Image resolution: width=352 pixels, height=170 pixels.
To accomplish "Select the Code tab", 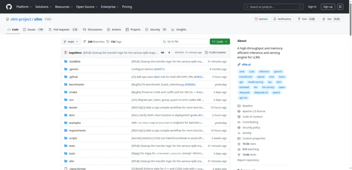I will tap(13, 30).
